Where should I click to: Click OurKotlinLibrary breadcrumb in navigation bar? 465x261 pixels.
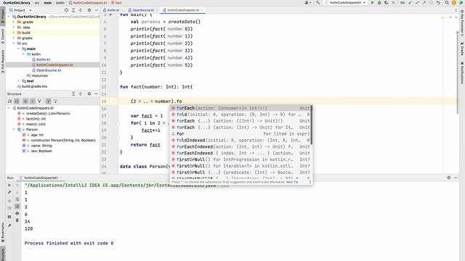[x=17, y=3]
